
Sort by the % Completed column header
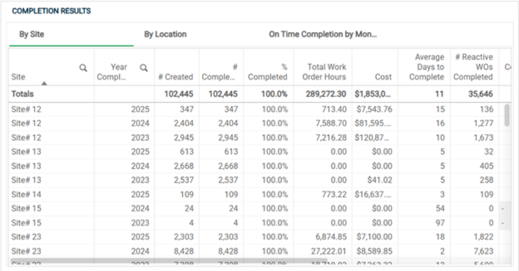click(267, 71)
